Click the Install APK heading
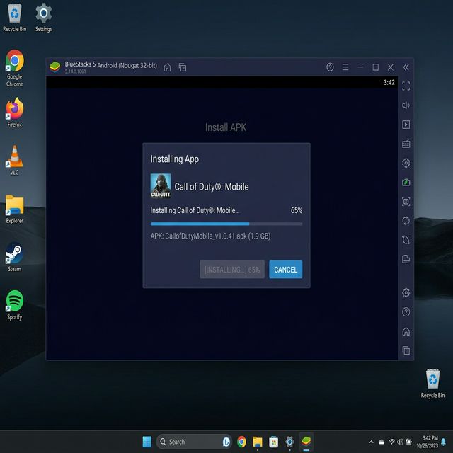The image size is (453, 453). [x=226, y=127]
